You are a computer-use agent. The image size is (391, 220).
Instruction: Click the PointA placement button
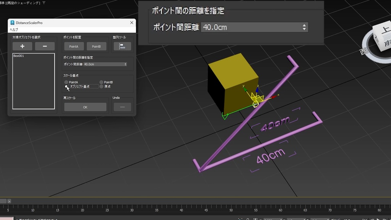tap(74, 46)
